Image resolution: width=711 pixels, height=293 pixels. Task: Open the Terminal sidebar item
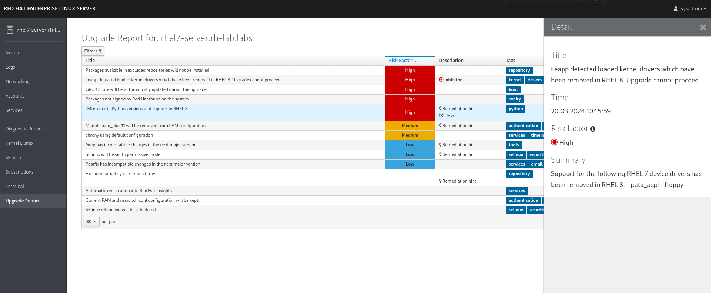pyautogui.click(x=15, y=187)
